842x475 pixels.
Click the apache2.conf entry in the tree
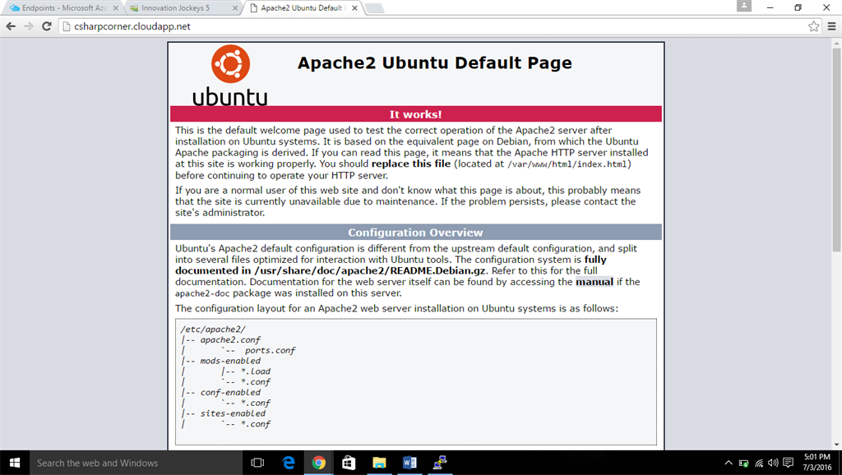point(230,339)
